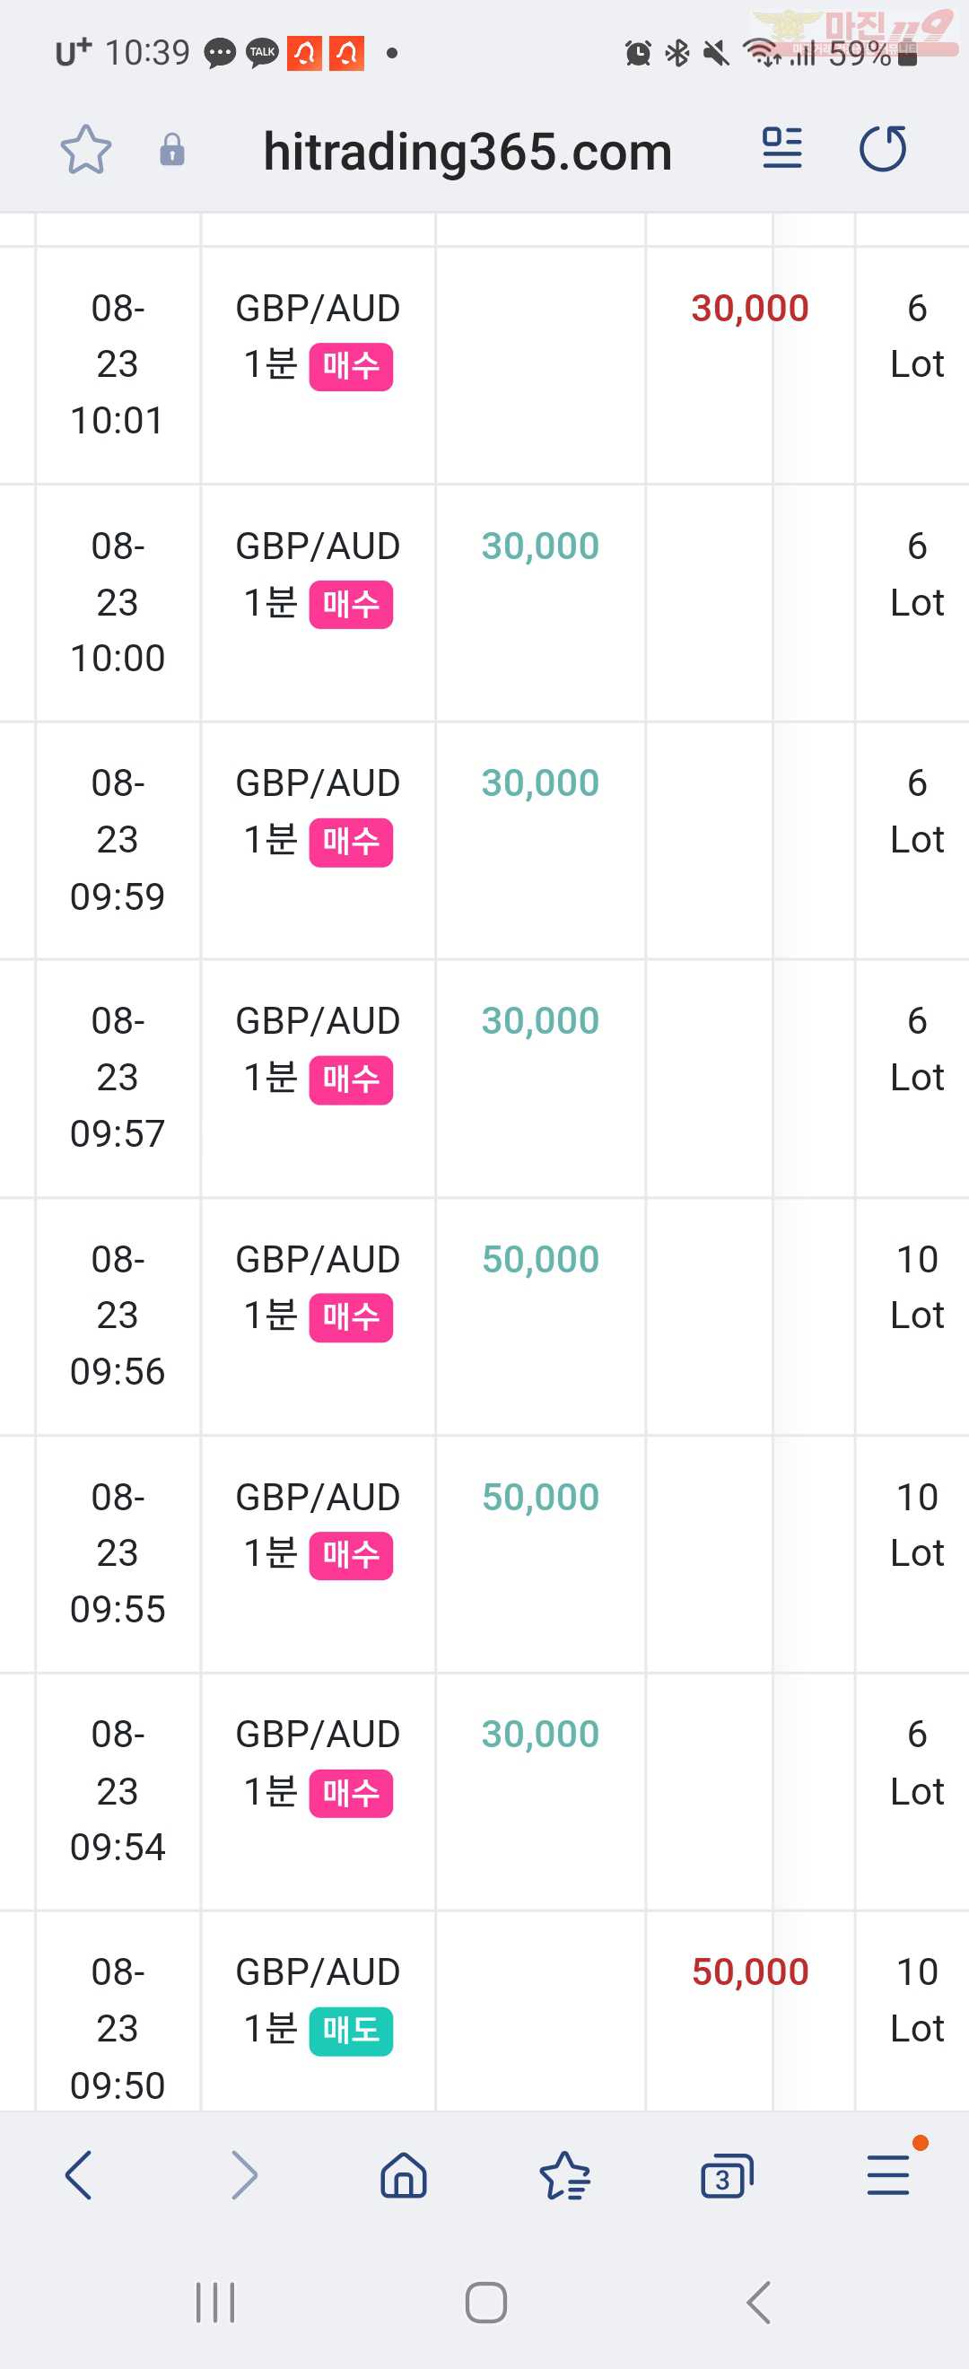
Task: Tap the padlock site security icon
Action: tap(172, 150)
